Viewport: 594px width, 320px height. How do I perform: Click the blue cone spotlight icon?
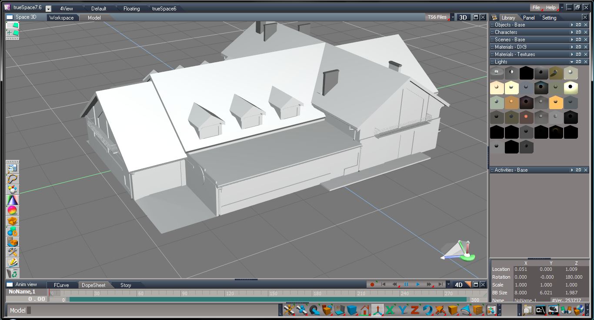click(466, 310)
